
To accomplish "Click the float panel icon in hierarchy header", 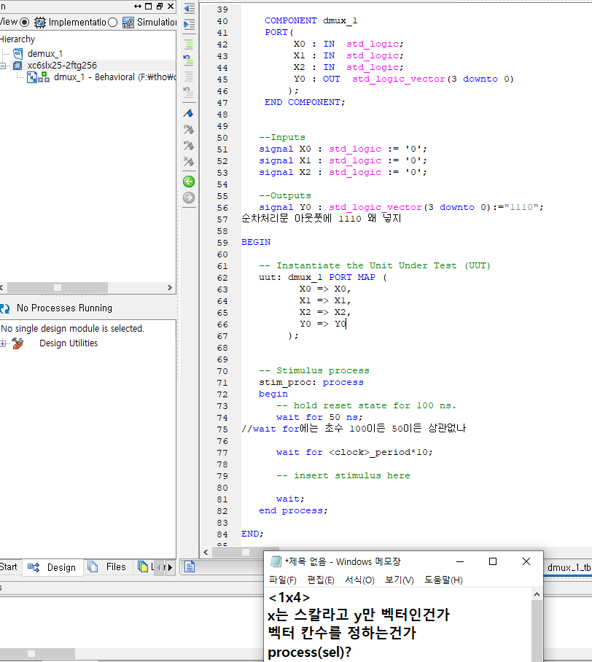I will click(149, 6).
